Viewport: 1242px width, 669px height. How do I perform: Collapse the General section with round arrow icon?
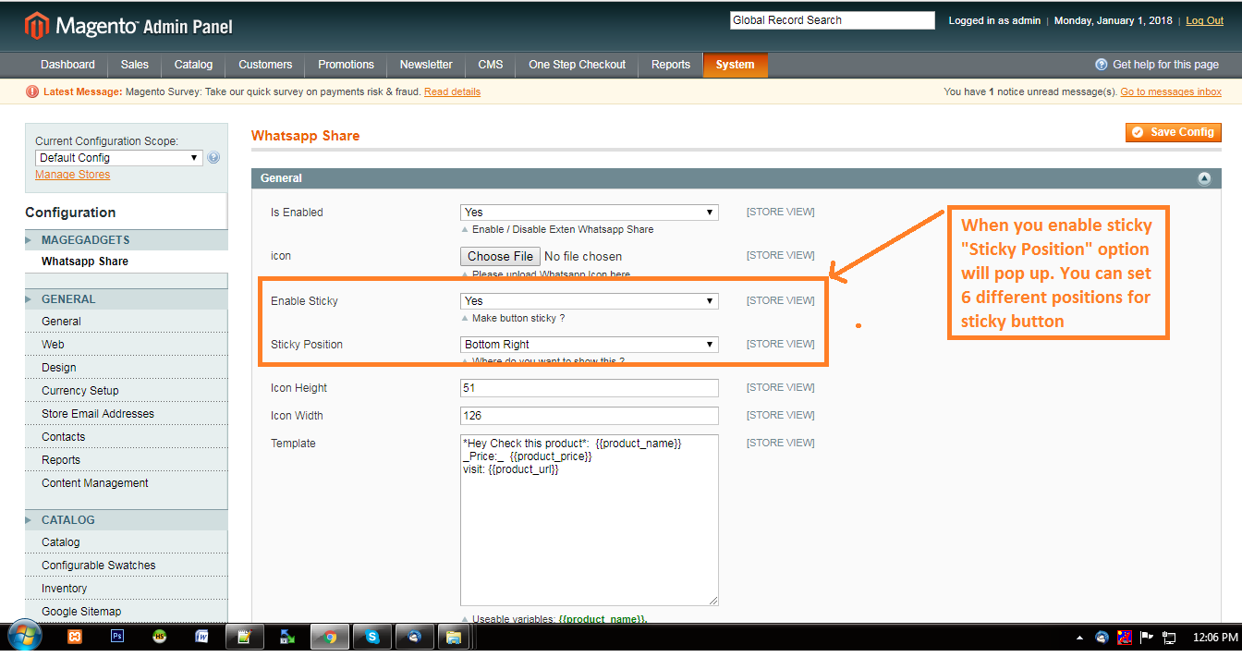tap(1204, 178)
